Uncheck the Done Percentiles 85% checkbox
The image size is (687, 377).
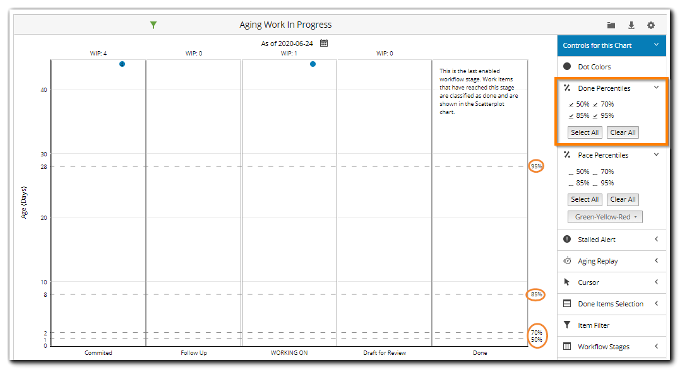pos(571,116)
